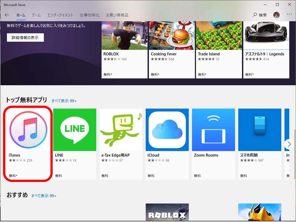296x222 pixels.
Task: Select the e-Tax Edge用AP app icon
Action: coord(121,129)
